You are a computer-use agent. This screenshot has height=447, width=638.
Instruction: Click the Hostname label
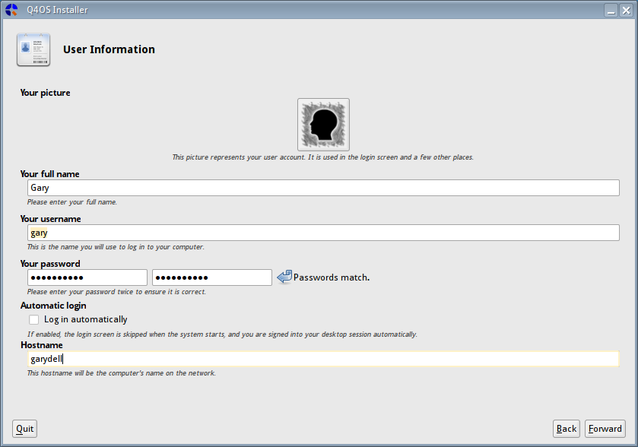pyautogui.click(x=42, y=345)
